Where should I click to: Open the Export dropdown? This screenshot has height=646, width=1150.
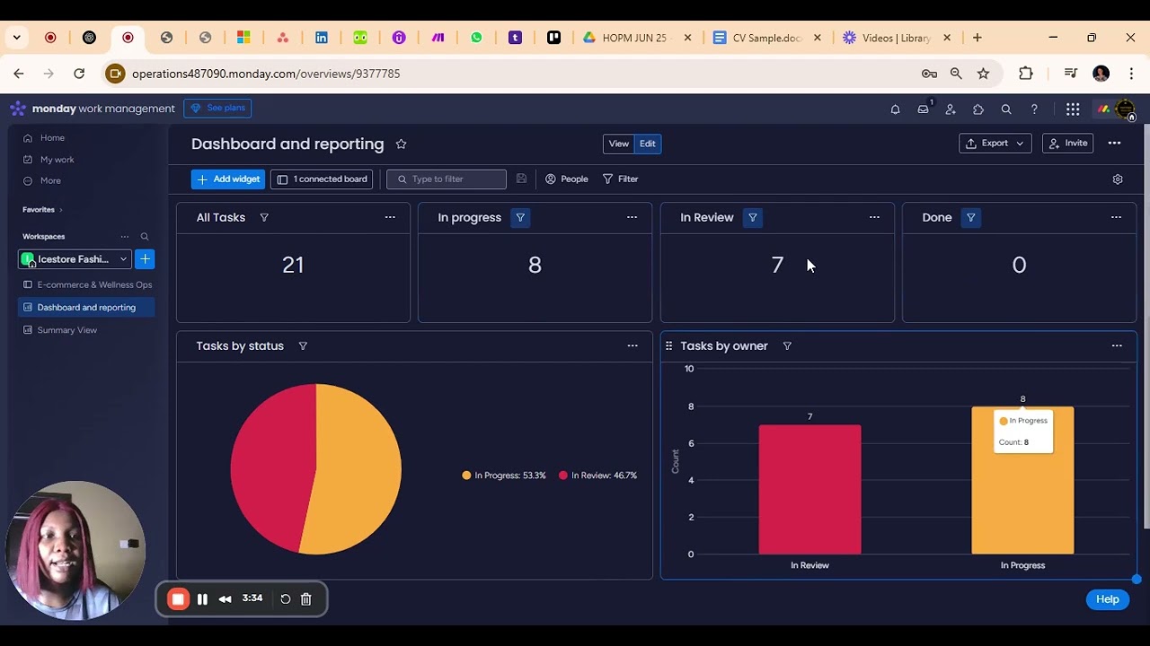pyautogui.click(x=995, y=144)
